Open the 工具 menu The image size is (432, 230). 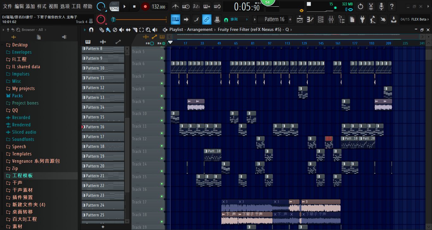[76, 7]
